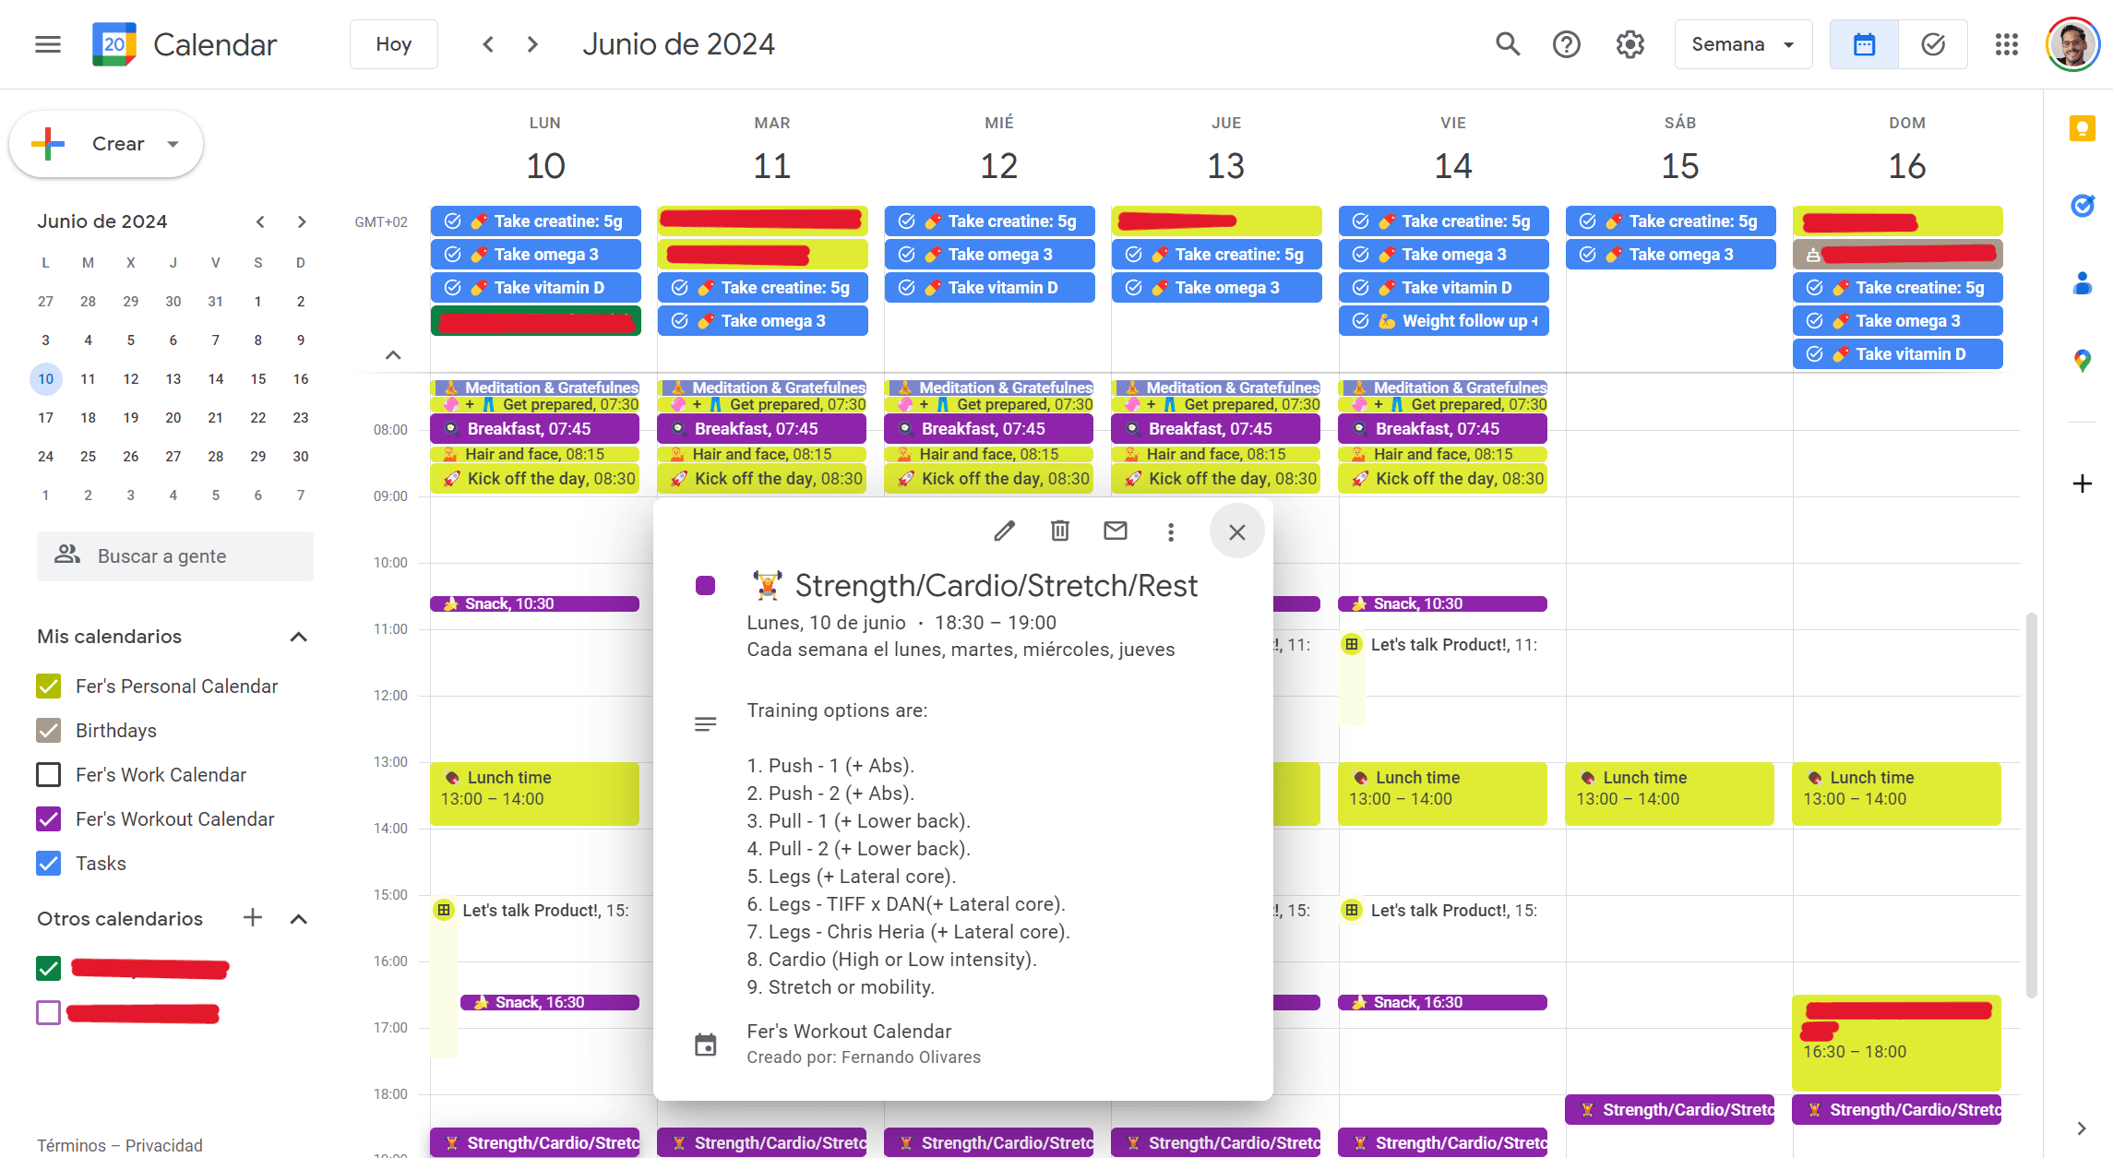Screen dimensions: 2113x1158
Task: Select June 19 in mini calendar
Action: point(130,417)
